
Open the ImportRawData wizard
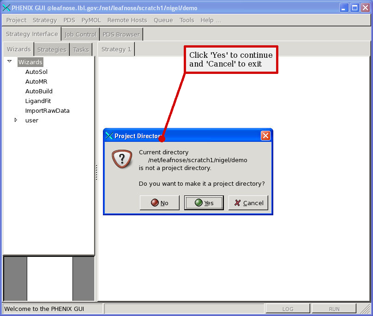click(x=47, y=110)
